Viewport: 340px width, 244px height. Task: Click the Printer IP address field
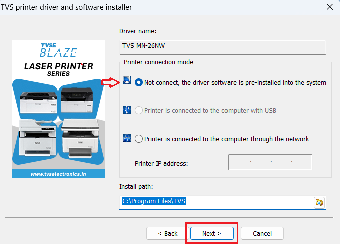270,162
